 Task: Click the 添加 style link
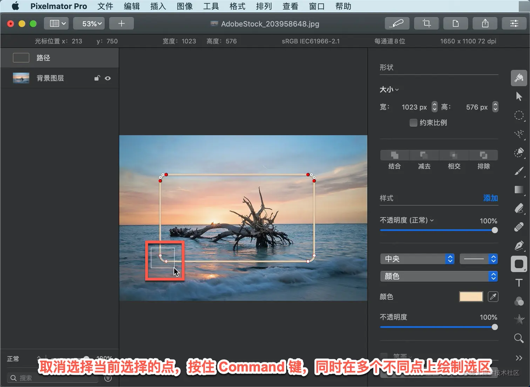490,198
